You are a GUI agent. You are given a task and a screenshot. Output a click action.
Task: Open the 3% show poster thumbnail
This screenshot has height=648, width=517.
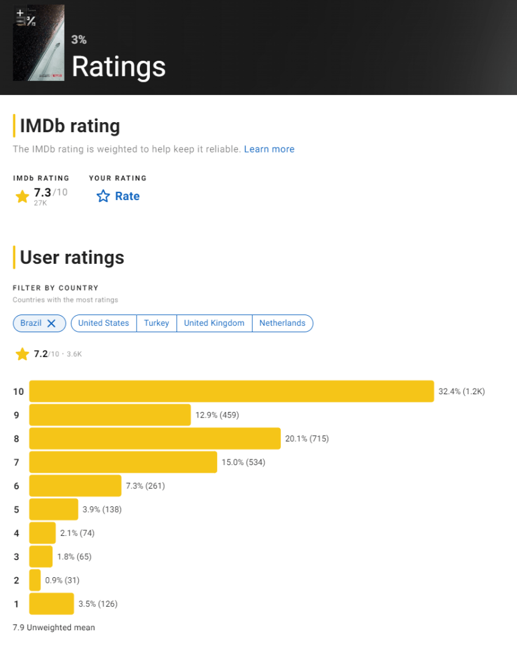click(x=39, y=42)
